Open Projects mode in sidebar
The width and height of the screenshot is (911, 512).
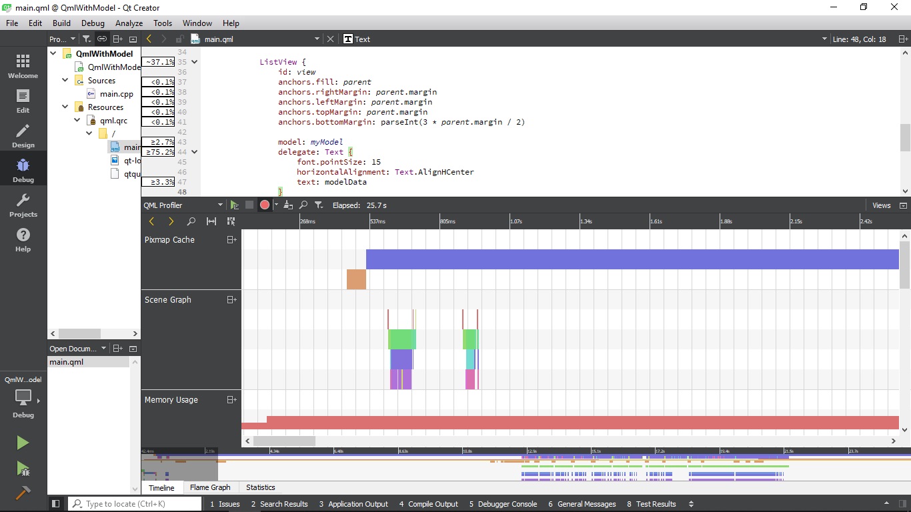click(x=23, y=205)
